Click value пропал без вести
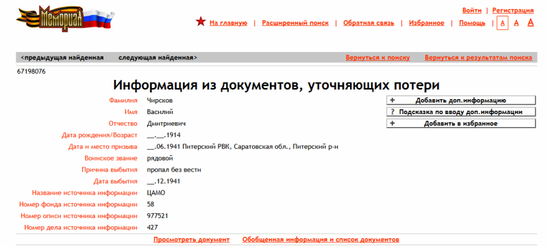The height and width of the screenshot is (246, 548). click(174, 169)
